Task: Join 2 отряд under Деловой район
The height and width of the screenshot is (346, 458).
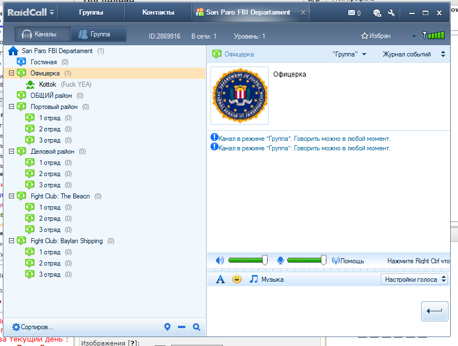Action: pyautogui.click(x=50, y=174)
